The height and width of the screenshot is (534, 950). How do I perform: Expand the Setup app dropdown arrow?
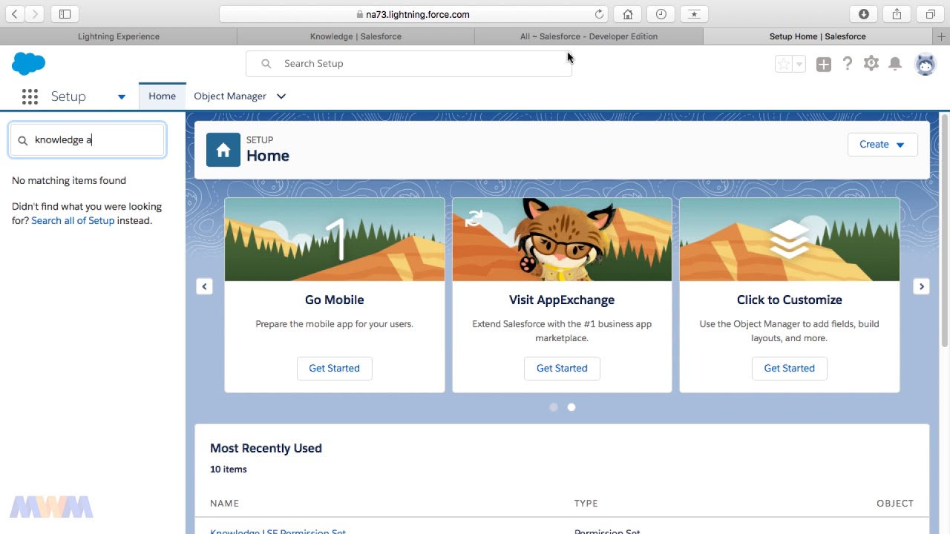122,96
